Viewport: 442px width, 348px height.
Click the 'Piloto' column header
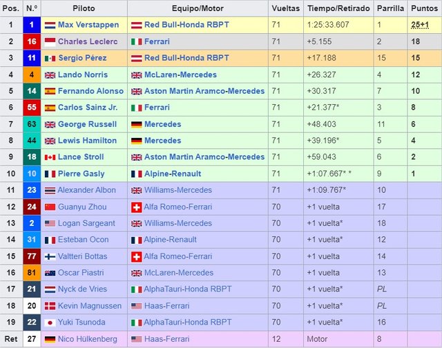click(x=84, y=8)
